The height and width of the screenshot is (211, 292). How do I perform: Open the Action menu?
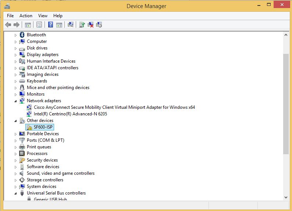[26, 16]
